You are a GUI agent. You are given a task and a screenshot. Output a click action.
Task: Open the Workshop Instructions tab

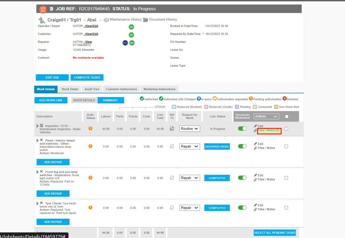point(159,89)
